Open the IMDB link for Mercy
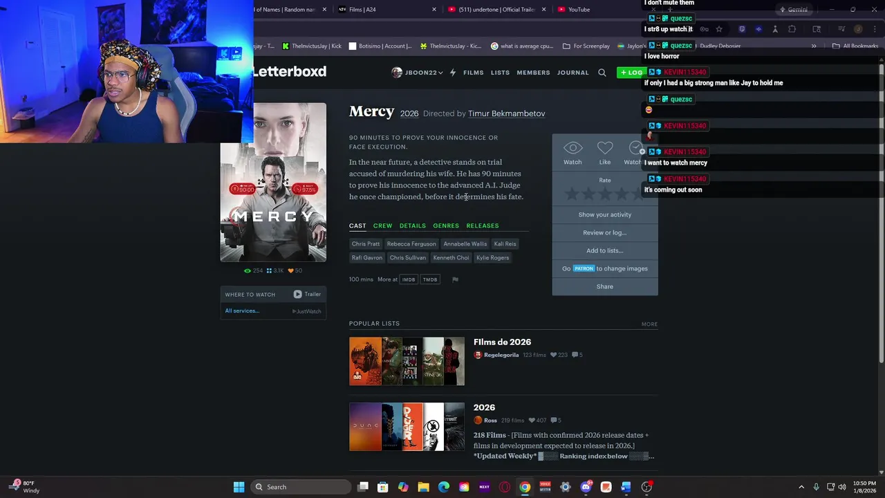Image resolution: width=885 pixels, height=498 pixels. [x=409, y=279]
